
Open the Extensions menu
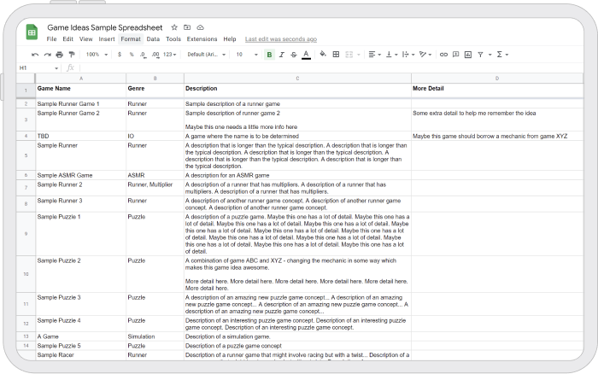point(202,39)
